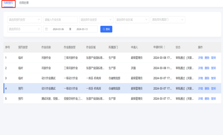223x135 pixels.
Task: Click the start date 2024-03-06
Action: pos(58,29)
